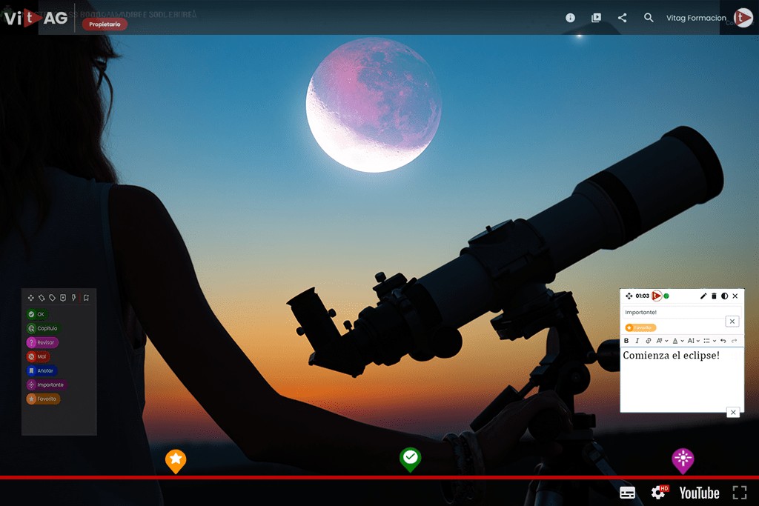Screen dimensions: 759x506
Task: Open the HD settings gear
Action: click(659, 493)
